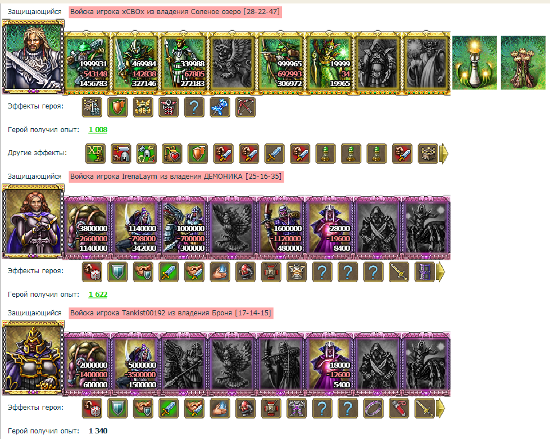Select the castle icon ending Другие эффекты row
This screenshot has width=550, height=439.
pyautogui.click(x=428, y=153)
